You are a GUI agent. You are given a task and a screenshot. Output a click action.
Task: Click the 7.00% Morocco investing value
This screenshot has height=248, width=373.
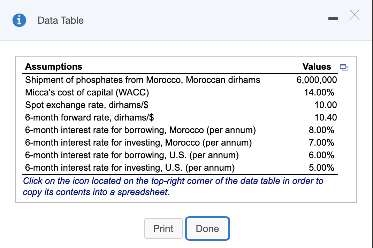pos(321,142)
